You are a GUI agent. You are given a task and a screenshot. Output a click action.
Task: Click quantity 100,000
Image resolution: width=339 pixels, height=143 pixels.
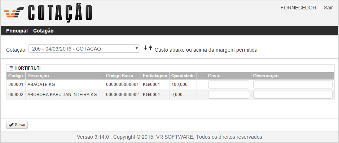179,84
